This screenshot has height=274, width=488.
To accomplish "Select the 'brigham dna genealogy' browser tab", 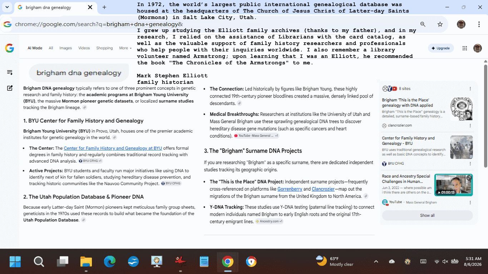I will tap(55, 7).
